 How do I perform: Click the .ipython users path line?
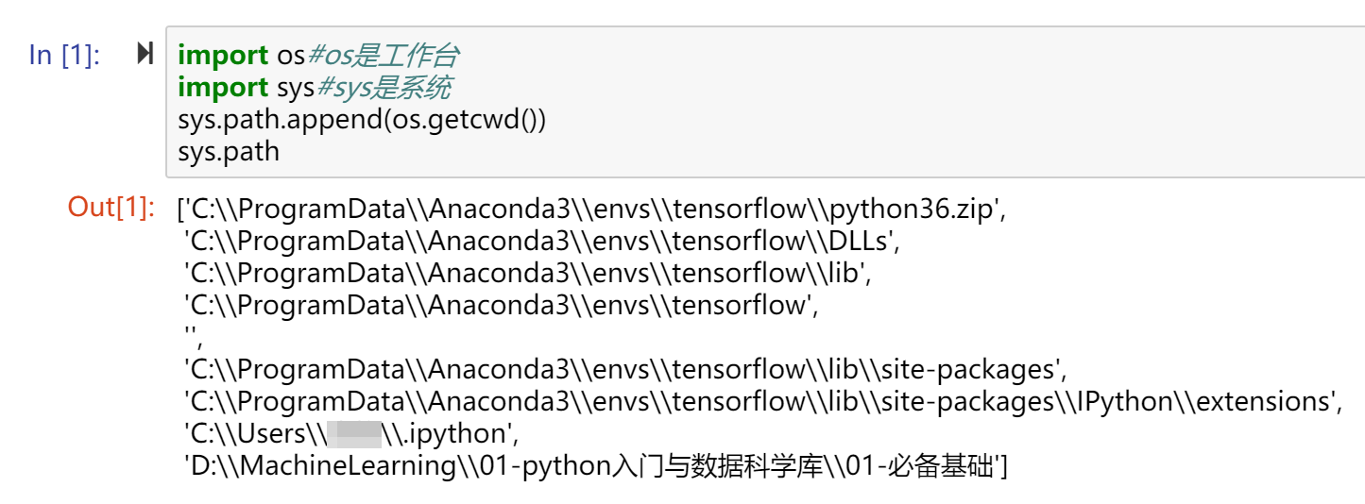point(351,434)
